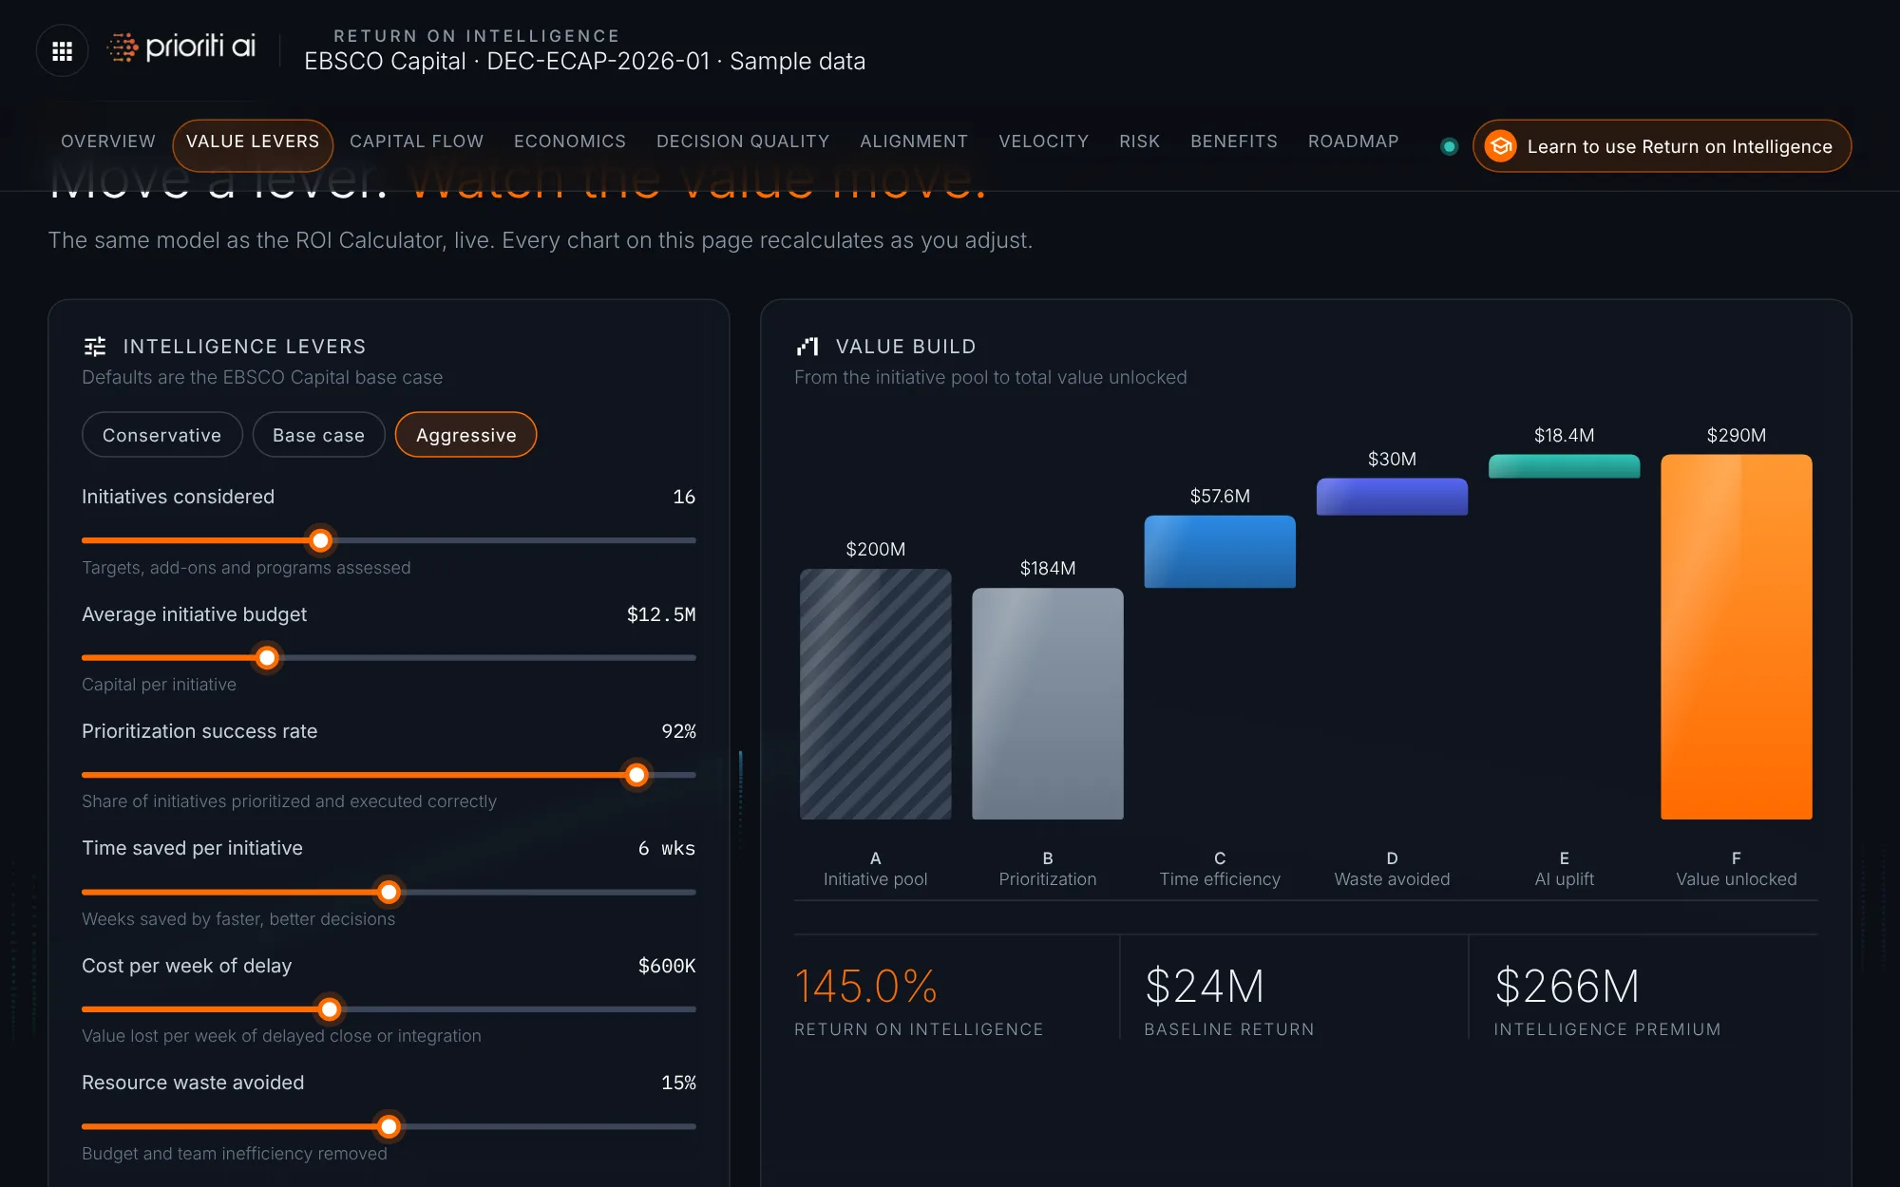Click the Resource waste avoided slider handle
Screen dimensions: 1900x1187
[389, 1126]
